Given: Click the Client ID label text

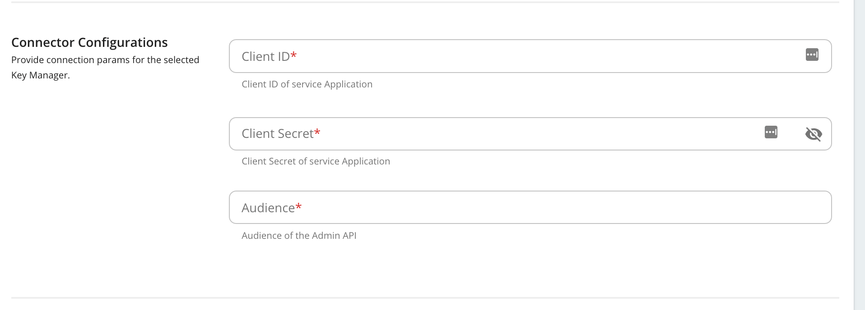Looking at the screenshot, I should pyautogui.click(x=265, y=56).
